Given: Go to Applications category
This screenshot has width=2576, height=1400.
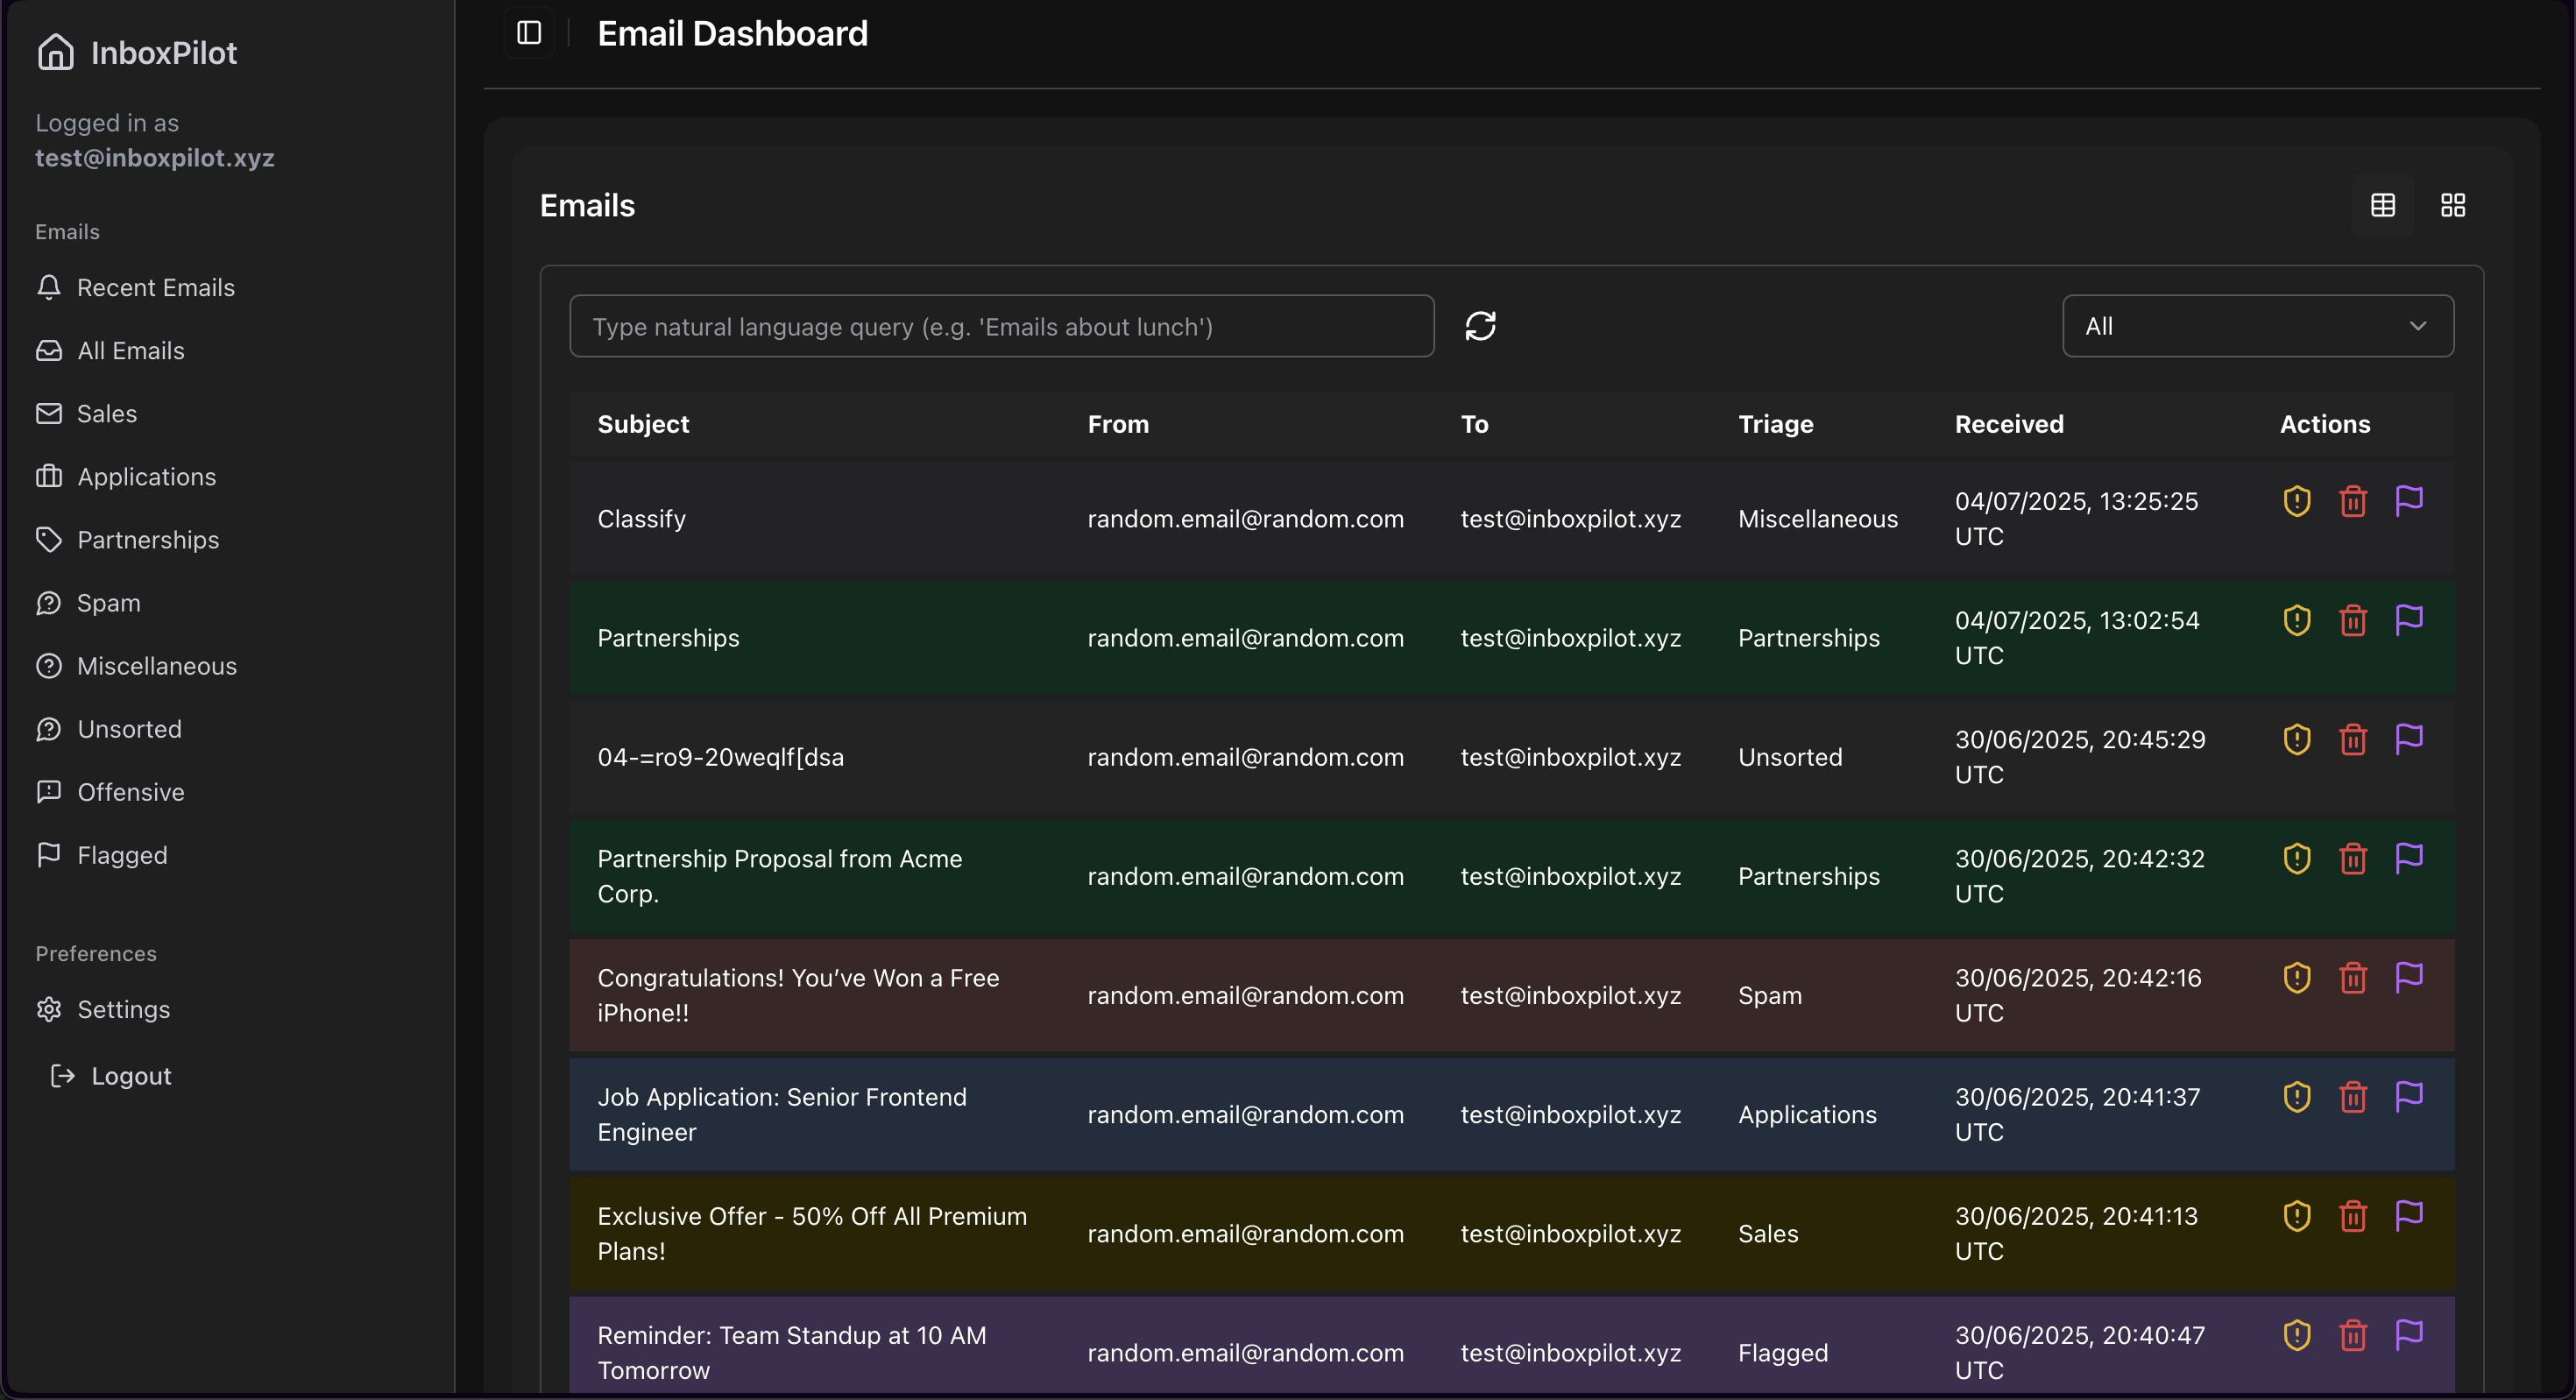Looking at the screenshot, I should pos(126,477).
